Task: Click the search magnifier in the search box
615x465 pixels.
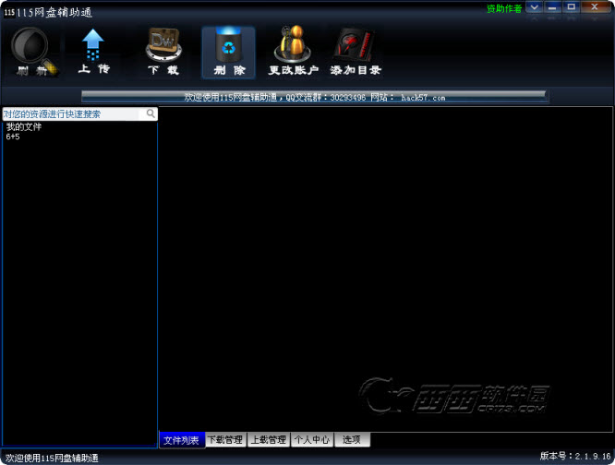Action: (x=151, y=113)
